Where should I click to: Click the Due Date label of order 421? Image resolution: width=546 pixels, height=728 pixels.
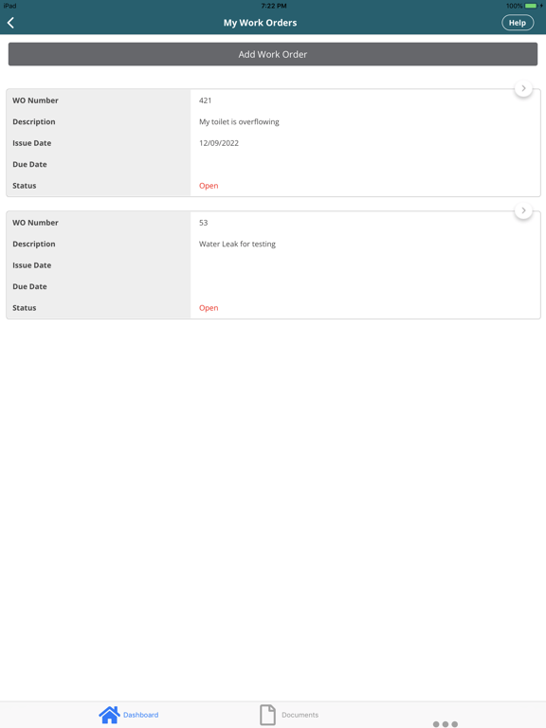[x=29, y=164]
